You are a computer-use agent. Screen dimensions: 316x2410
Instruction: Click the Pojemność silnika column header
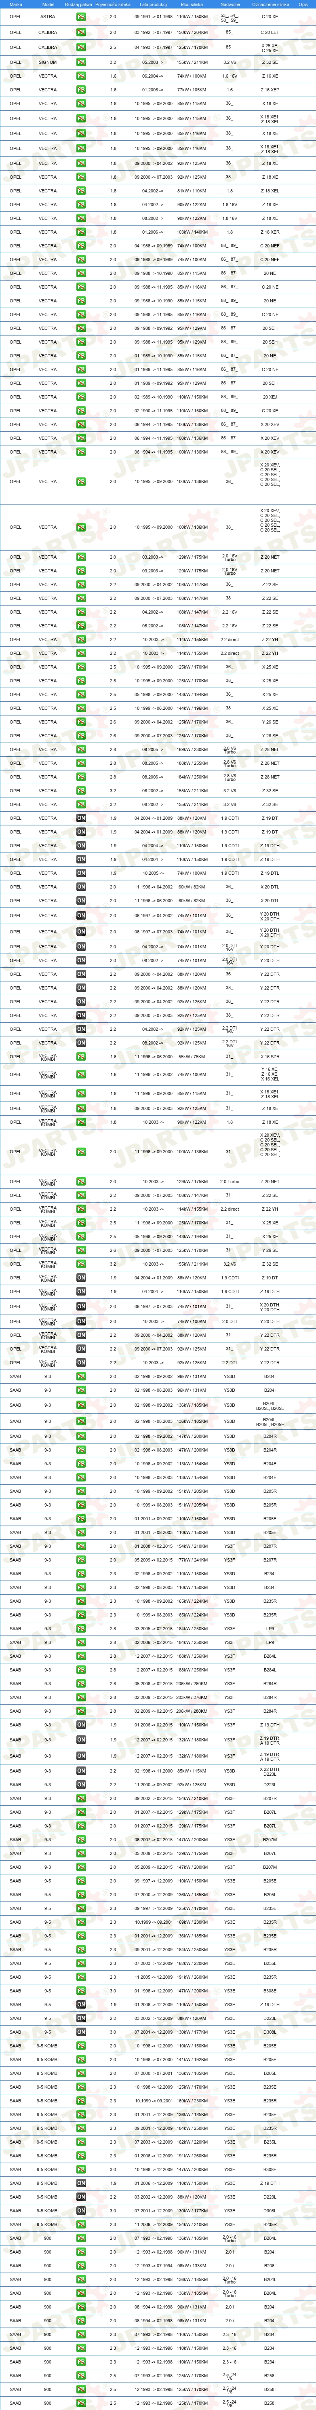click(113, 5)
